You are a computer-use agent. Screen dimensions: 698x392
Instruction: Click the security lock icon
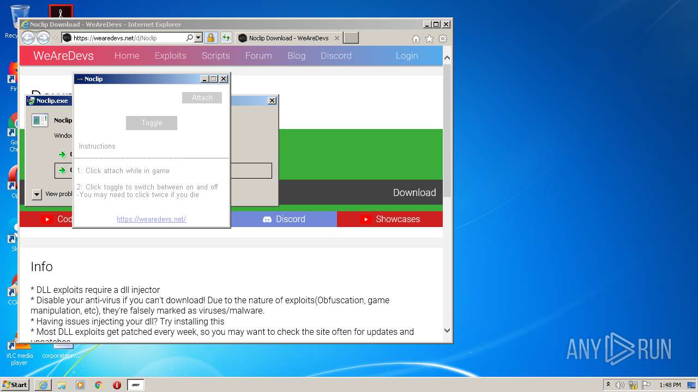click(x=210, y=38)
